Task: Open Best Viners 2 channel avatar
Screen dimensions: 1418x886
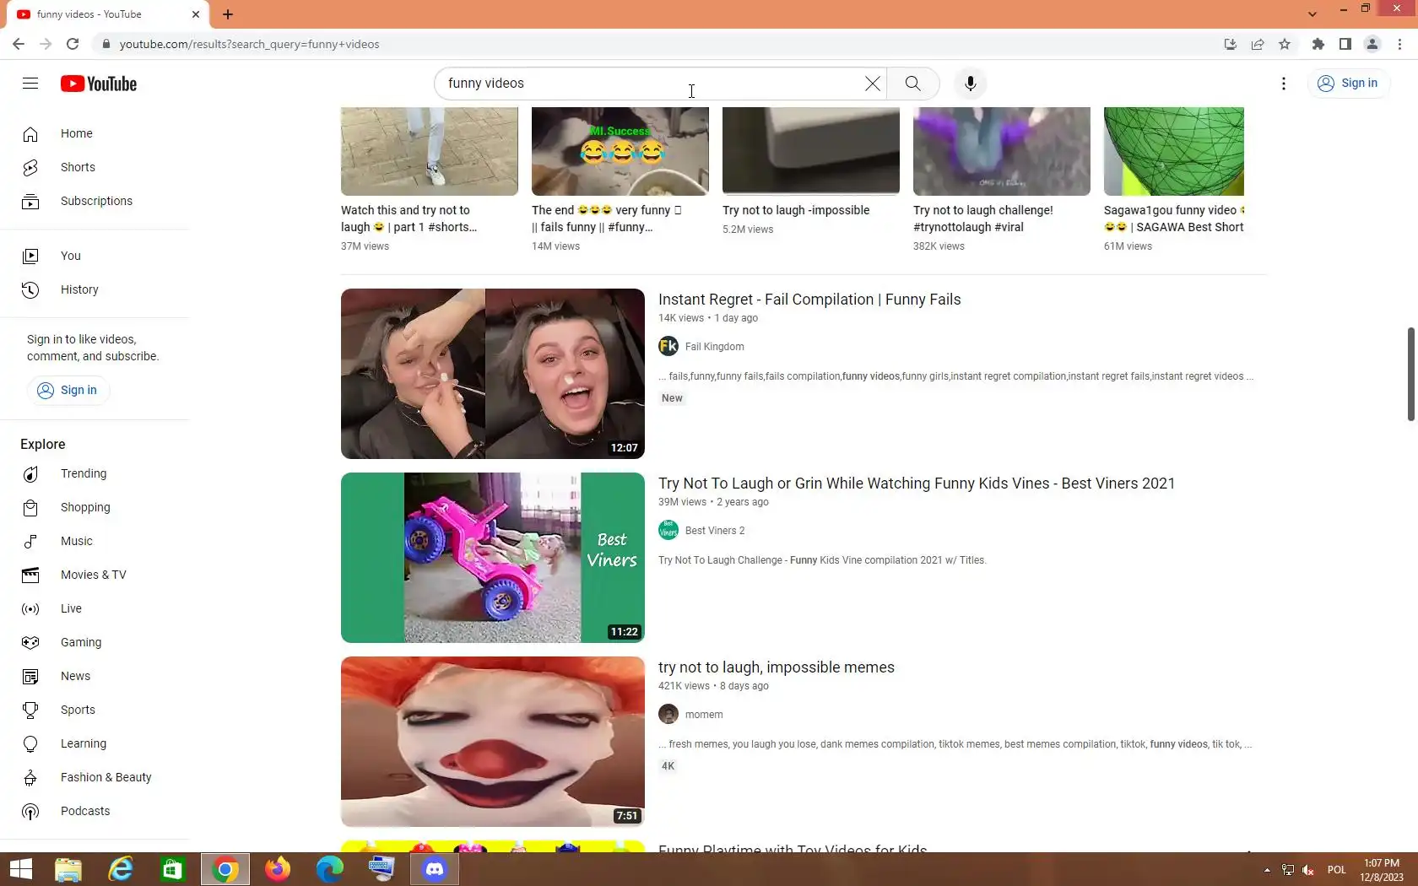Action: tap(668, 531)
